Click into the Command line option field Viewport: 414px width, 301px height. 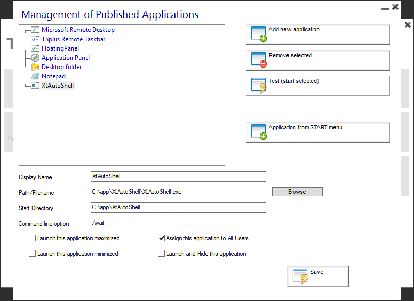178,223
